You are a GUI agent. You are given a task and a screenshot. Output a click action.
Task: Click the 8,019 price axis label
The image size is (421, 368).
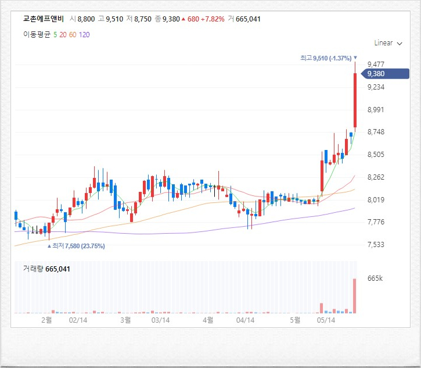coord(376,200)
